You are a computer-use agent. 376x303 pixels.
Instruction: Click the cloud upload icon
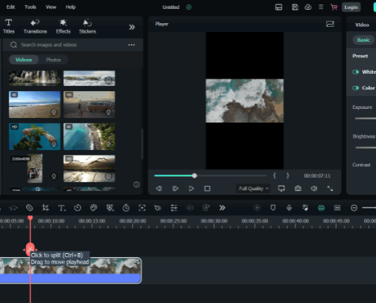click(308, 7)
